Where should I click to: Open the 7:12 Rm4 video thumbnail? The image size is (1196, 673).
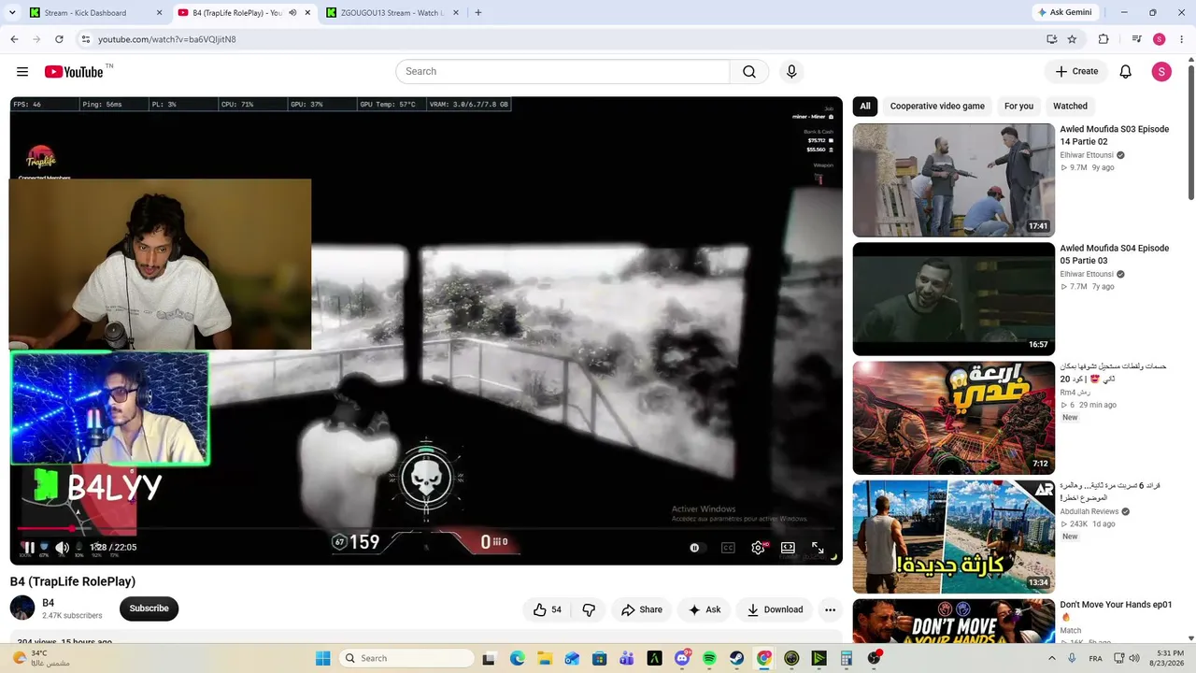954,418
